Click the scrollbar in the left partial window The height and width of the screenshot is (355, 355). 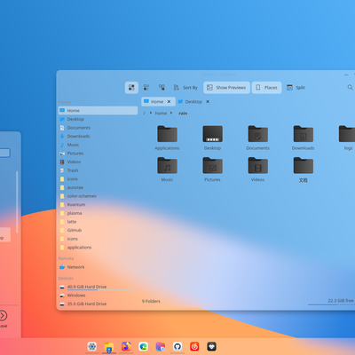[x=17, y=202]
